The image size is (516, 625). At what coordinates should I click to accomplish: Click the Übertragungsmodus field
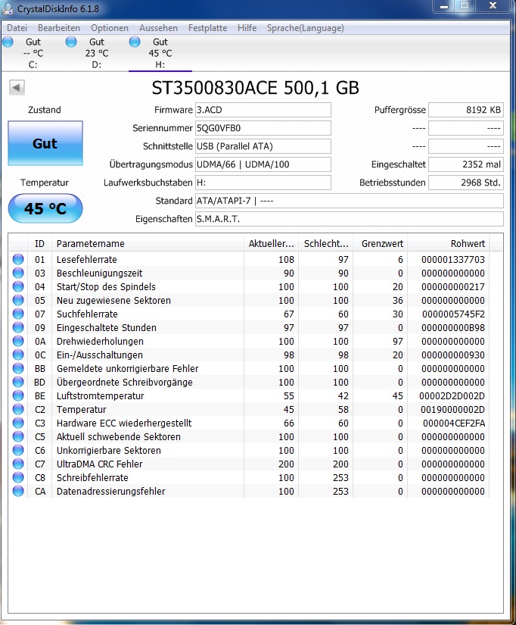coord(263,164)
